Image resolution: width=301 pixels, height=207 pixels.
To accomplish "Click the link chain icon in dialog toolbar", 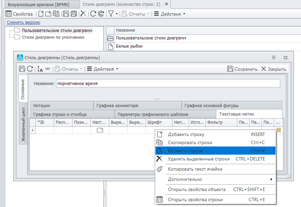I will pos(48,69).
